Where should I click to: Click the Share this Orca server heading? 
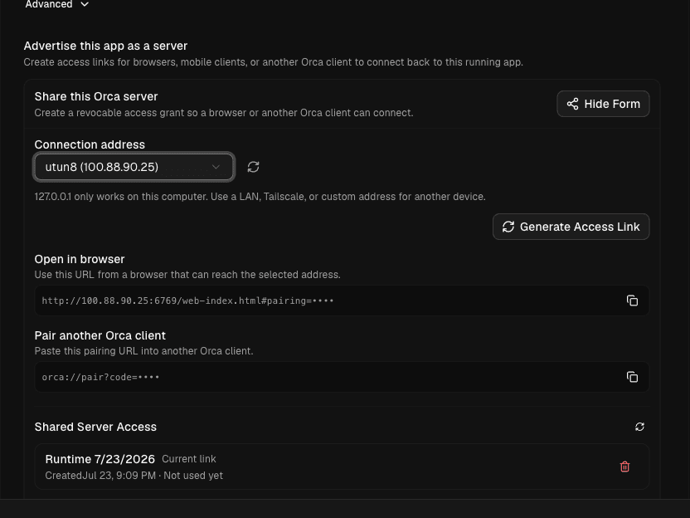[x=96, y=96]
